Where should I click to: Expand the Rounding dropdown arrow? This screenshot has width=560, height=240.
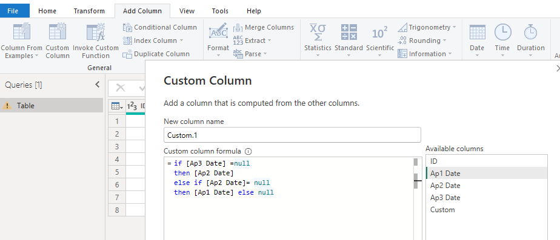(x=444, y=41)
